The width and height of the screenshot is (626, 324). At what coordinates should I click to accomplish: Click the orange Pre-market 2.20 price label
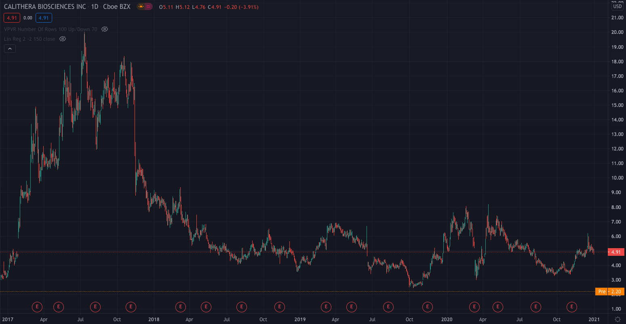(611, 291)
